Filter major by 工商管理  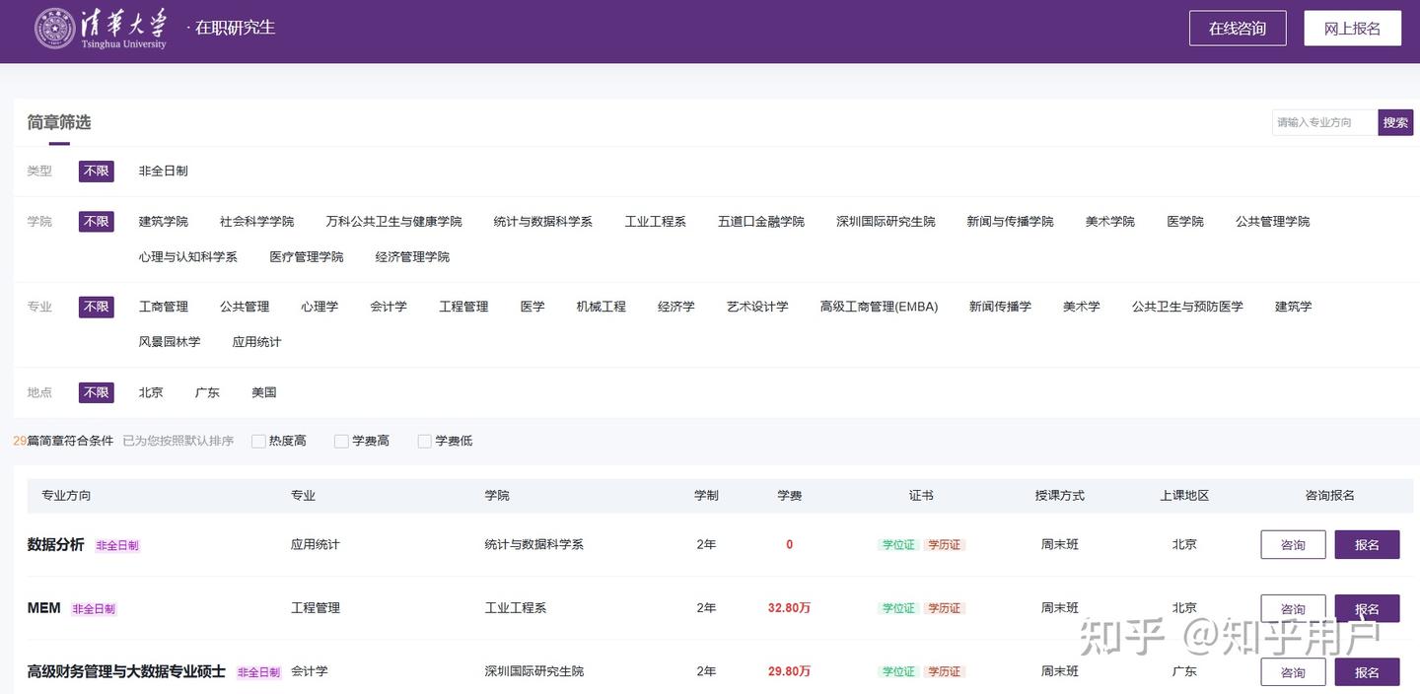[x=164, y=307]
